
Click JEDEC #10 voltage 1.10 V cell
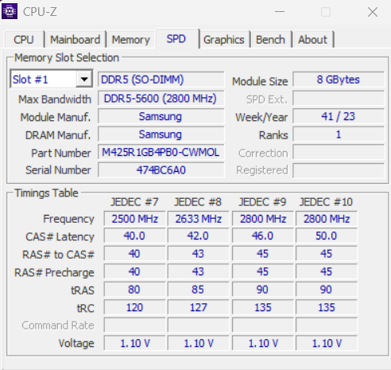pyautogui.click(x=327, y=343)
